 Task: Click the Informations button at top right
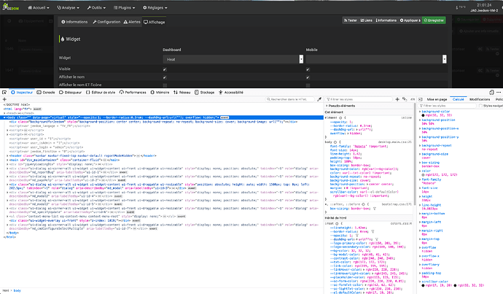click(386, 20)
